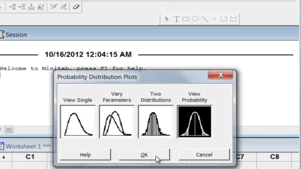Click the Worksheet 1 grid icon
This screenshot has width=301, height=169.
click(x=2, y=146)
